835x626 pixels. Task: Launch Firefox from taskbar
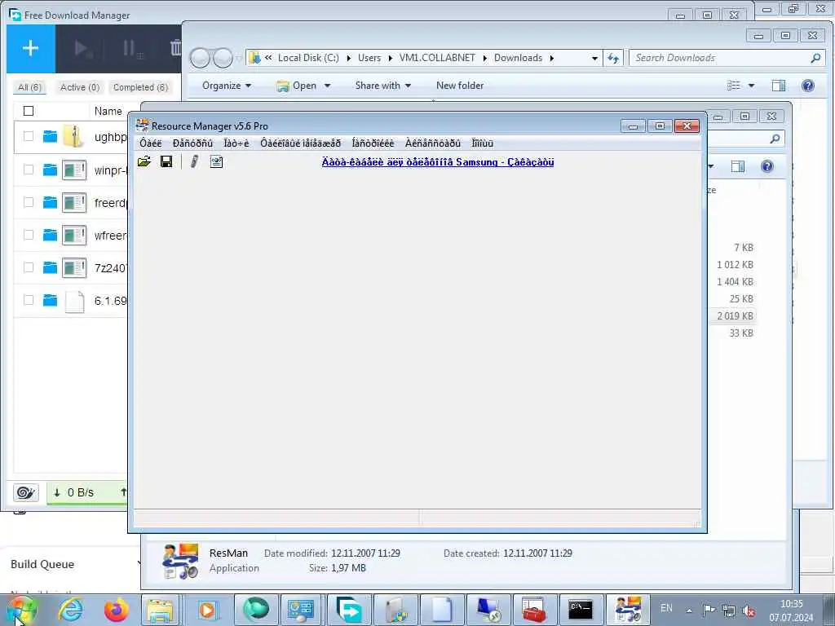tap(116, 610)
